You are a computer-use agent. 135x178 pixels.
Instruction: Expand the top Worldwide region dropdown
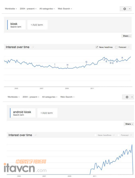(x=11, y=9)
